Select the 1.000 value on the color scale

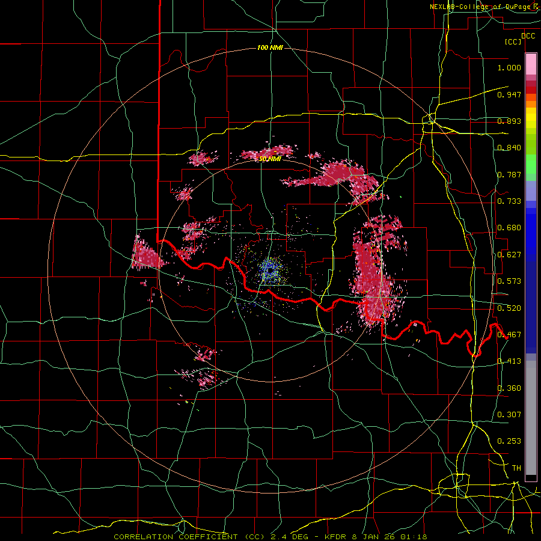509,67
